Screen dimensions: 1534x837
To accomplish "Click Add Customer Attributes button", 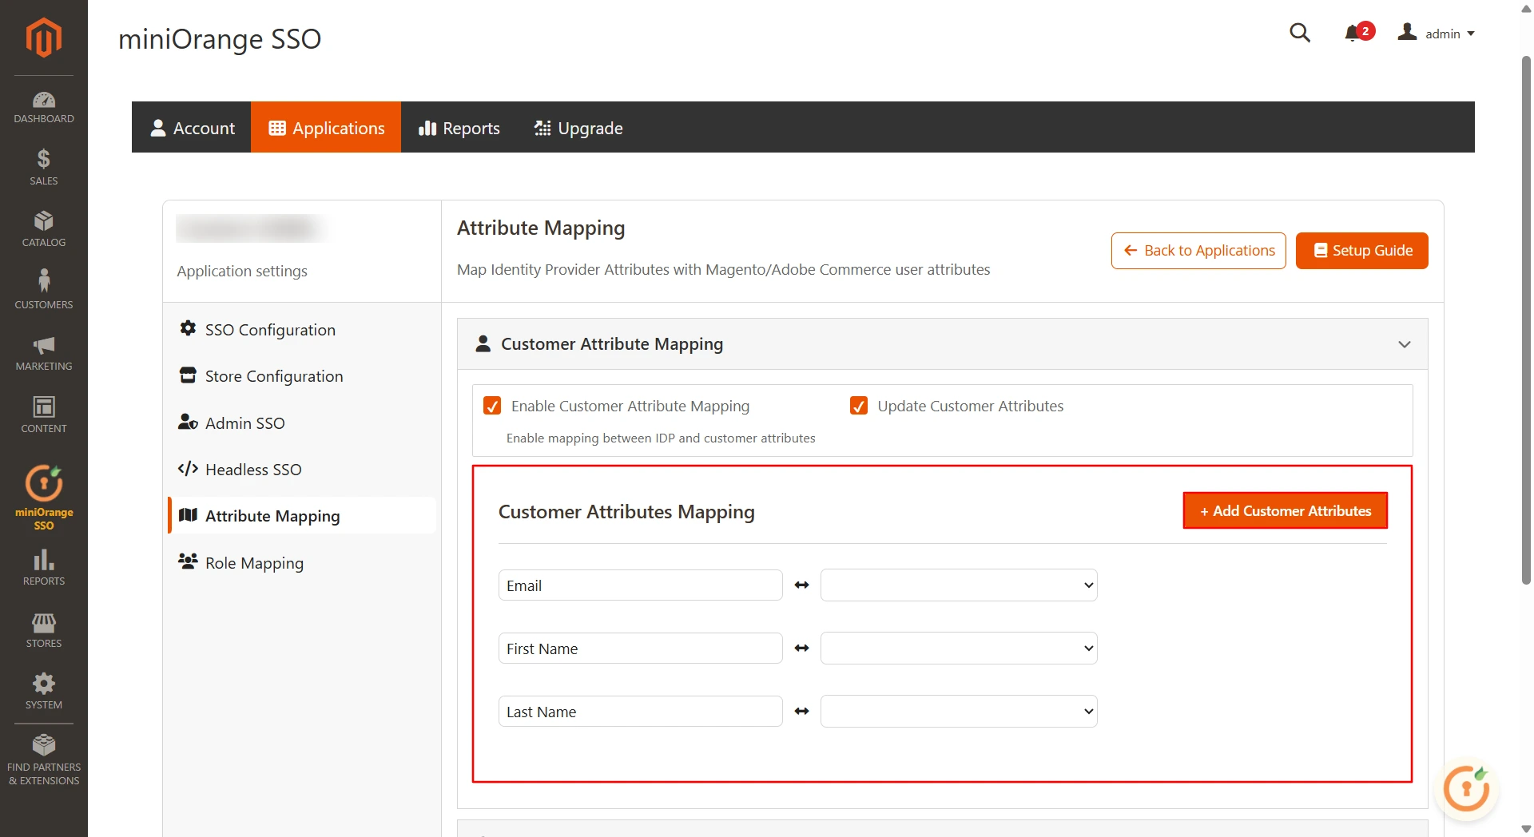I will (1286, 511).
